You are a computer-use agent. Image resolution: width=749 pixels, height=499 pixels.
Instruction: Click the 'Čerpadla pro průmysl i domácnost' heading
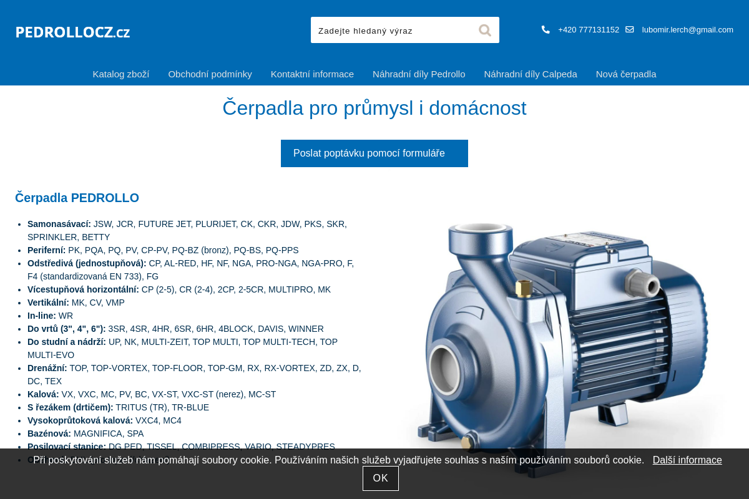click(x=374, y=108)
